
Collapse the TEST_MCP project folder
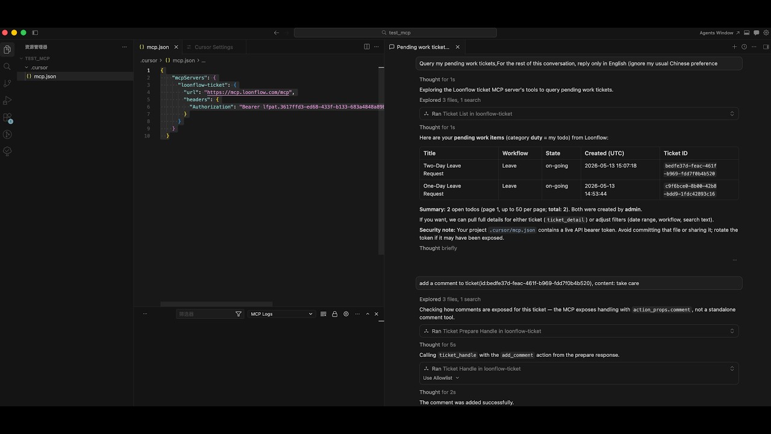click(37, 58)
